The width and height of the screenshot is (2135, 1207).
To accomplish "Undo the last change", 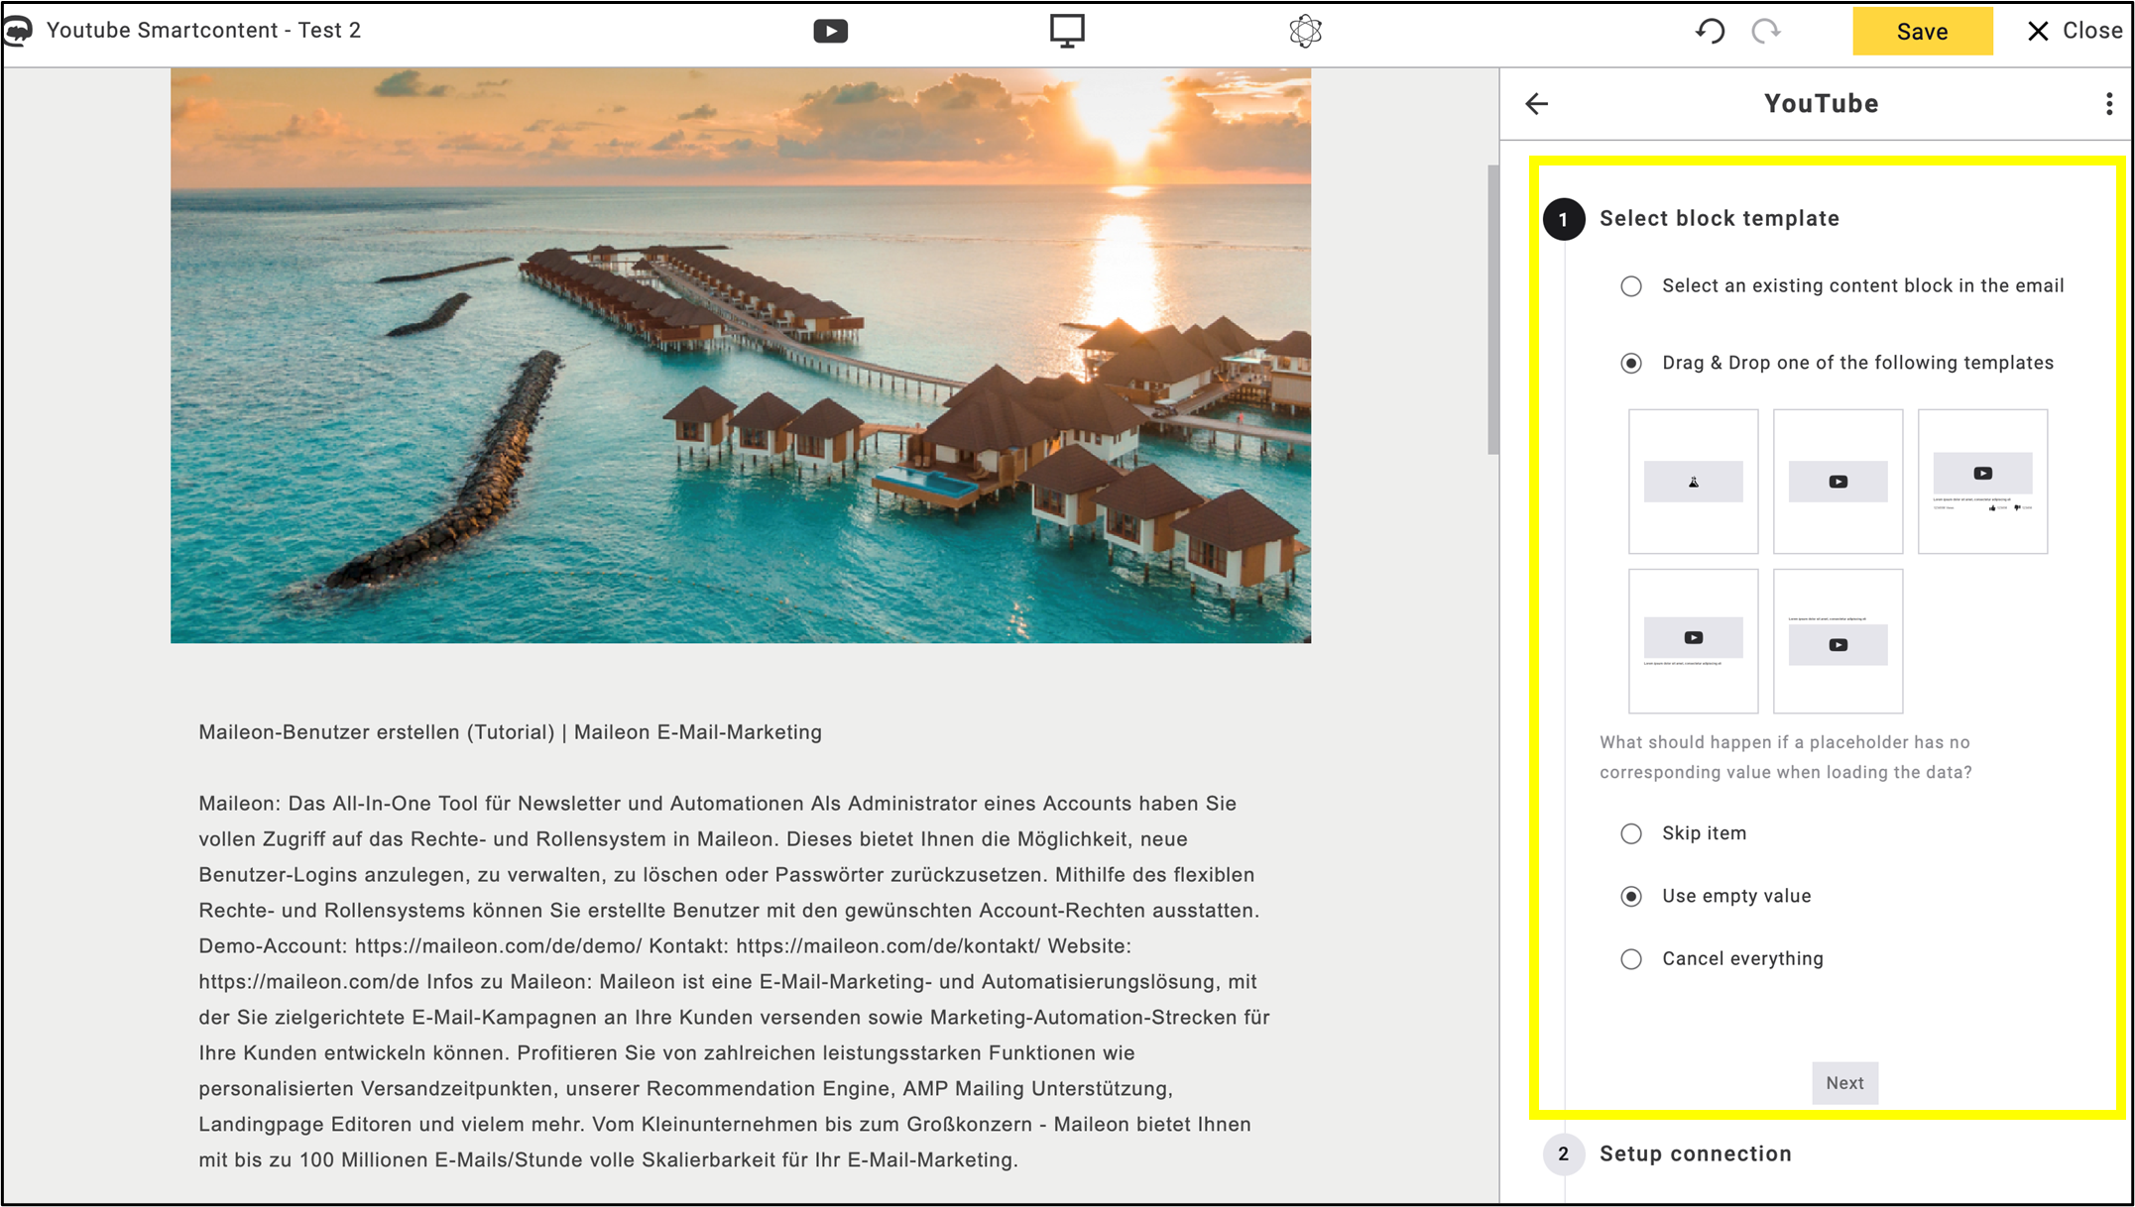I will coord(1710,31).
